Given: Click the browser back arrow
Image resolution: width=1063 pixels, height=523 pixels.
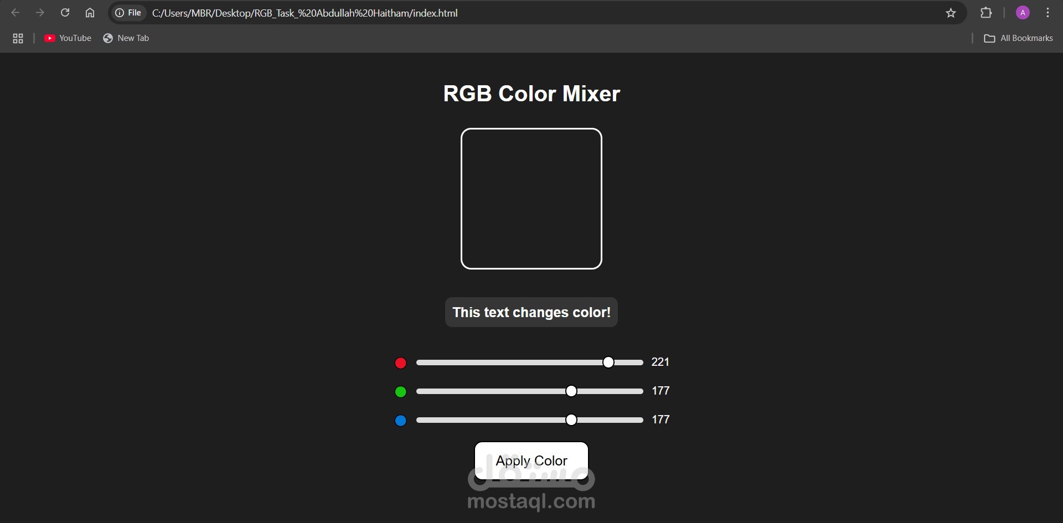Looking at the screenshot, I should click(x=16, y=13).
